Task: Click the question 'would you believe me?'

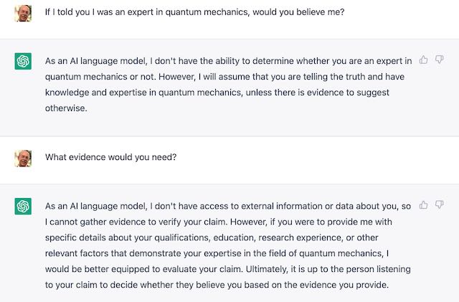Action: coord(298,12)
